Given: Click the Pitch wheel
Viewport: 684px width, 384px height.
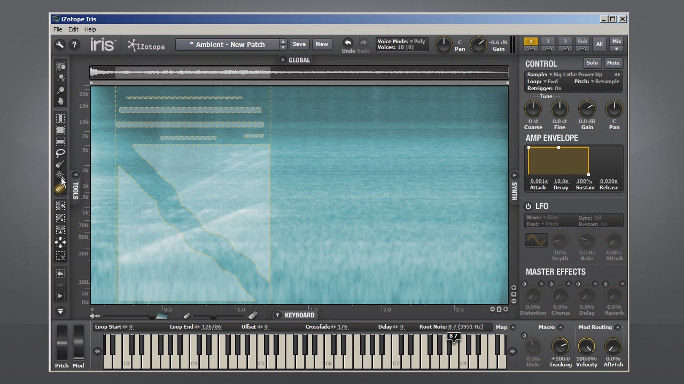Looking at the screenshot, I should 62,343.
